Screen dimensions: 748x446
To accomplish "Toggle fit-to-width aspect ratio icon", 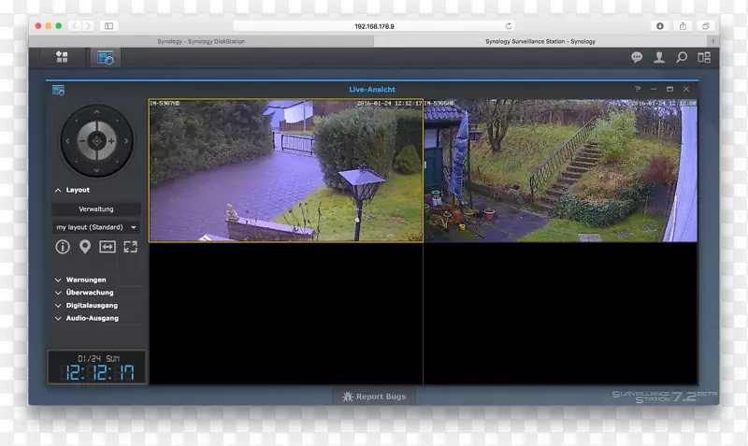I will coord(108,247).
